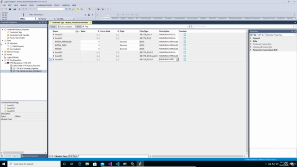This screenshot has height=167, width=297.
Task: Toggle Constant checkbox for Local:3:O
Action: pos(185,59)
